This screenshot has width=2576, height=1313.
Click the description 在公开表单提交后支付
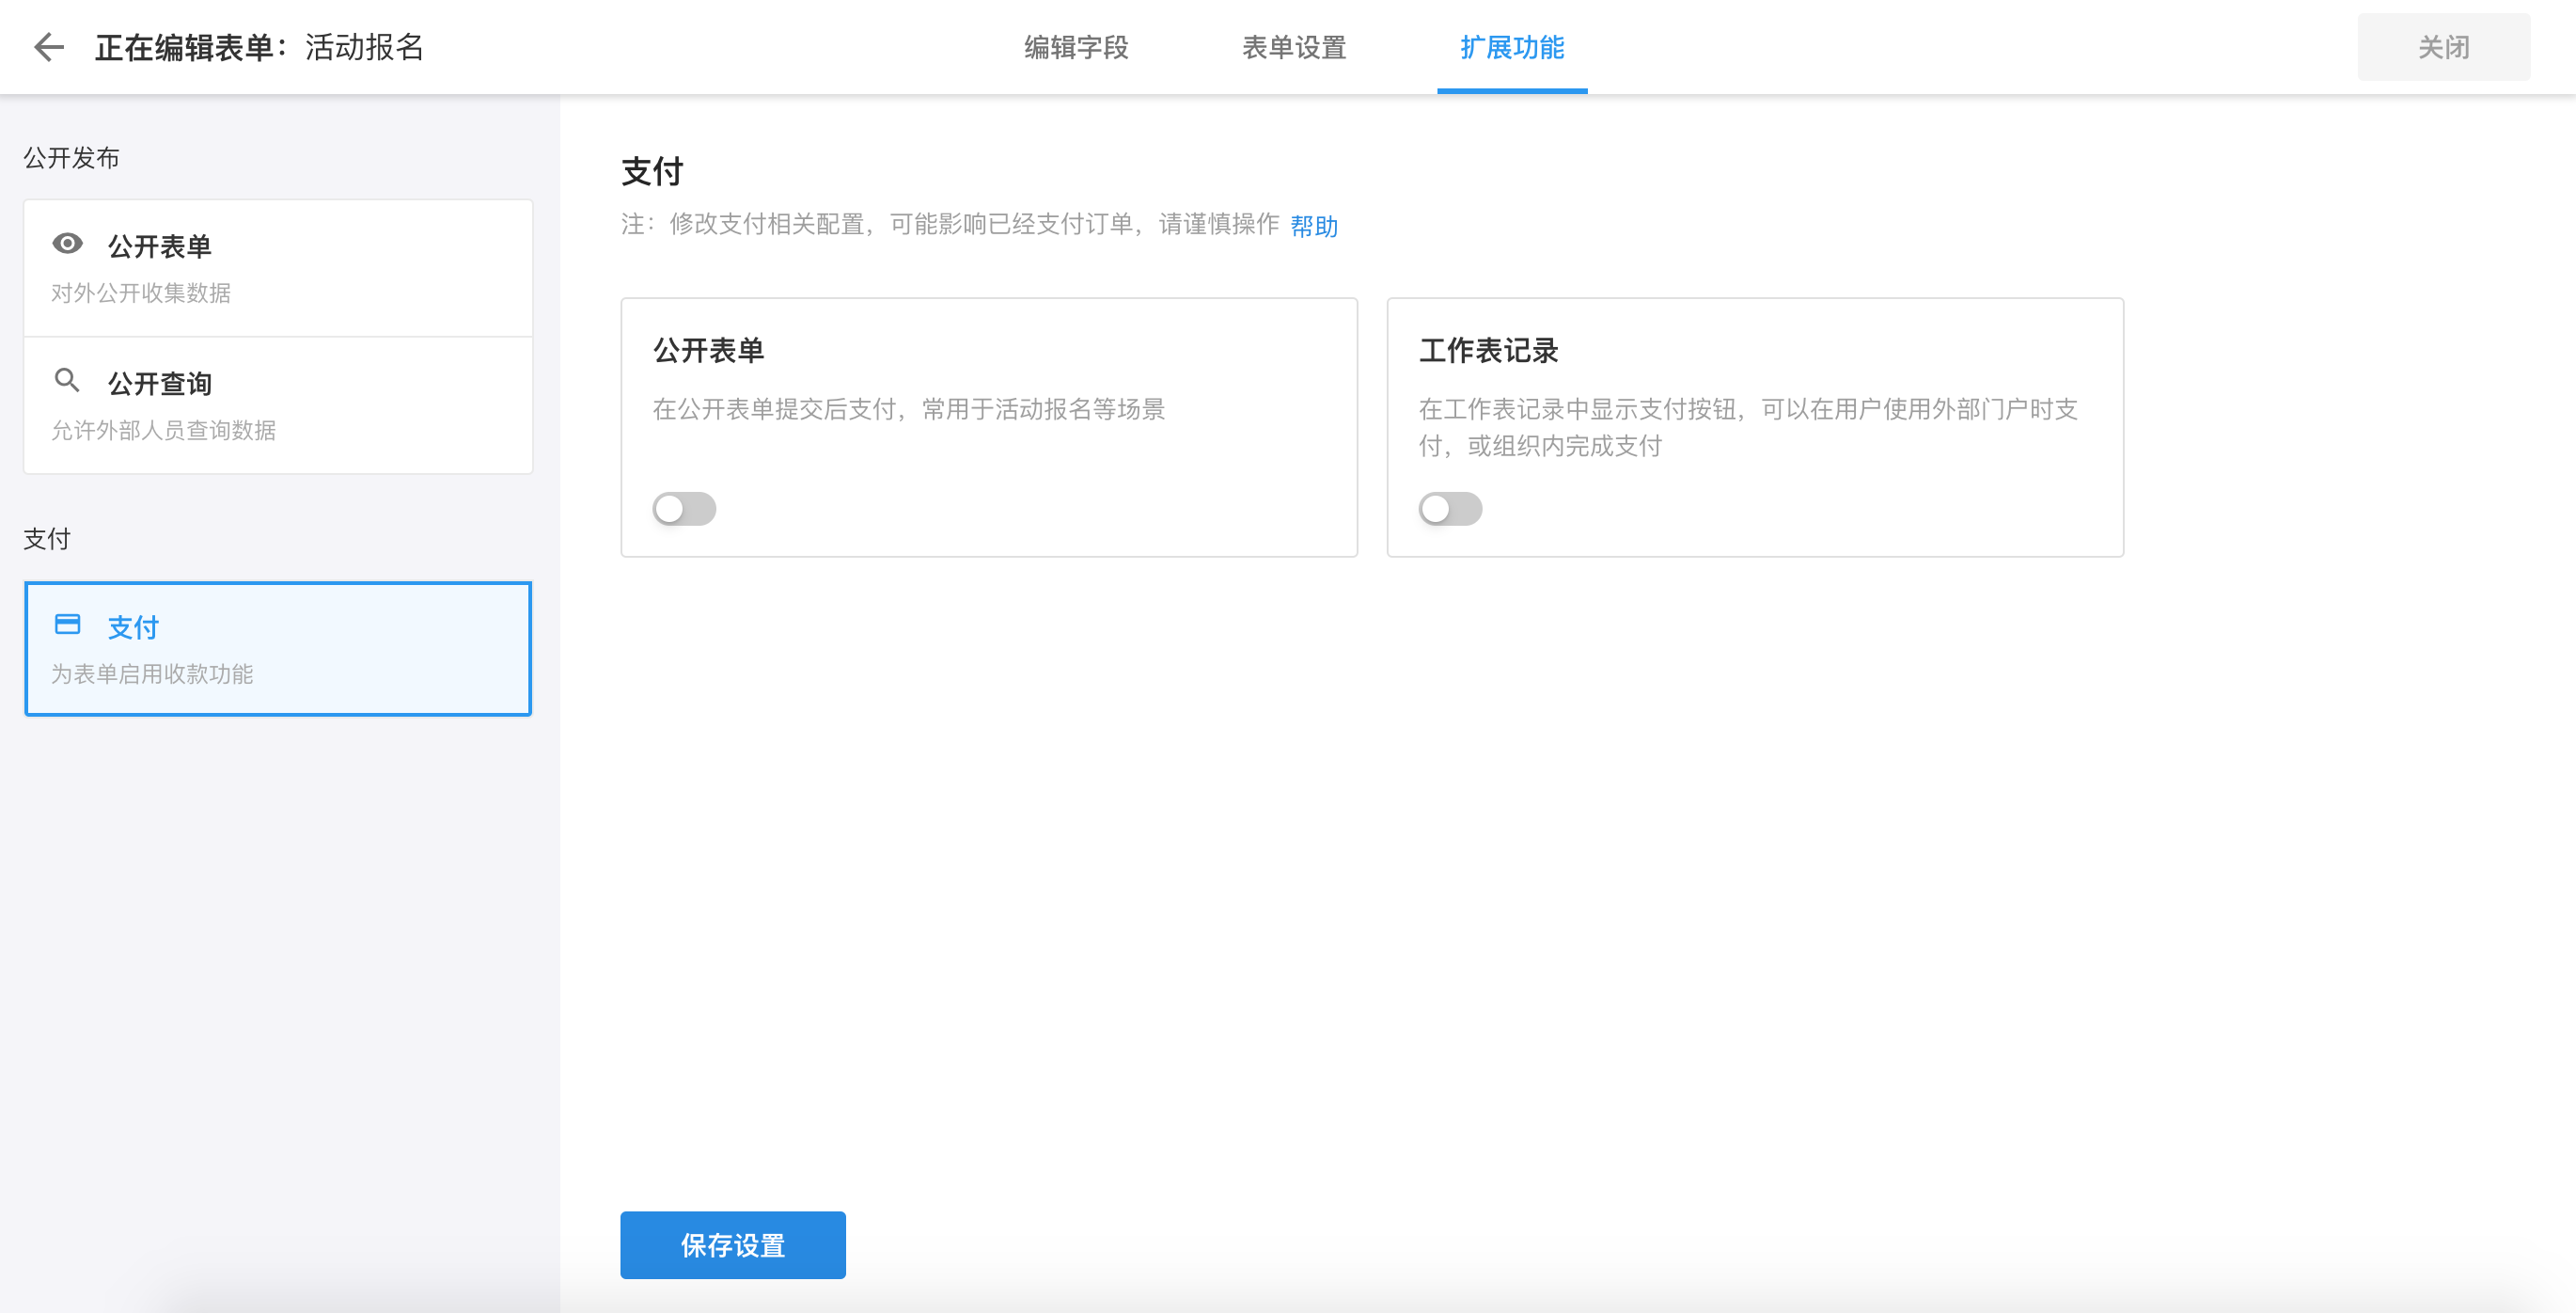pos(909,409)
